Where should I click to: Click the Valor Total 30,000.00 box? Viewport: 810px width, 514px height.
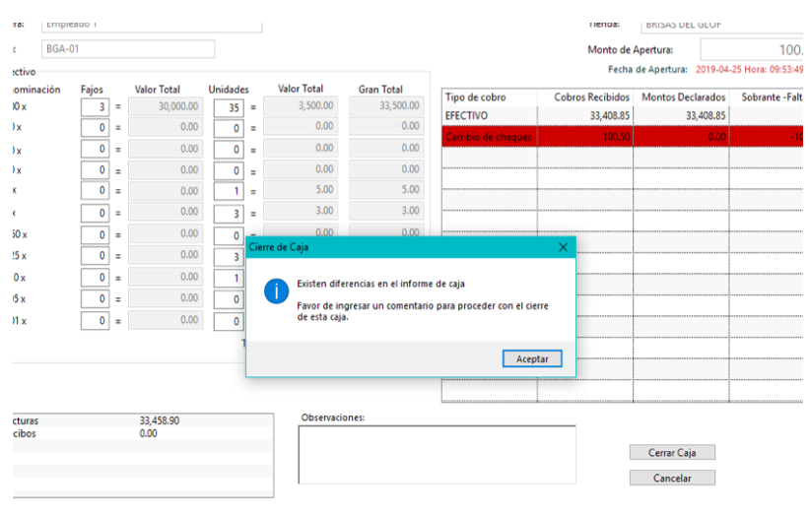click(166, 106)
